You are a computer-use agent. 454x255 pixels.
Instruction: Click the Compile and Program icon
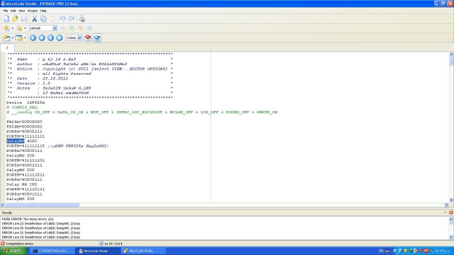click(x=19, y=28)
